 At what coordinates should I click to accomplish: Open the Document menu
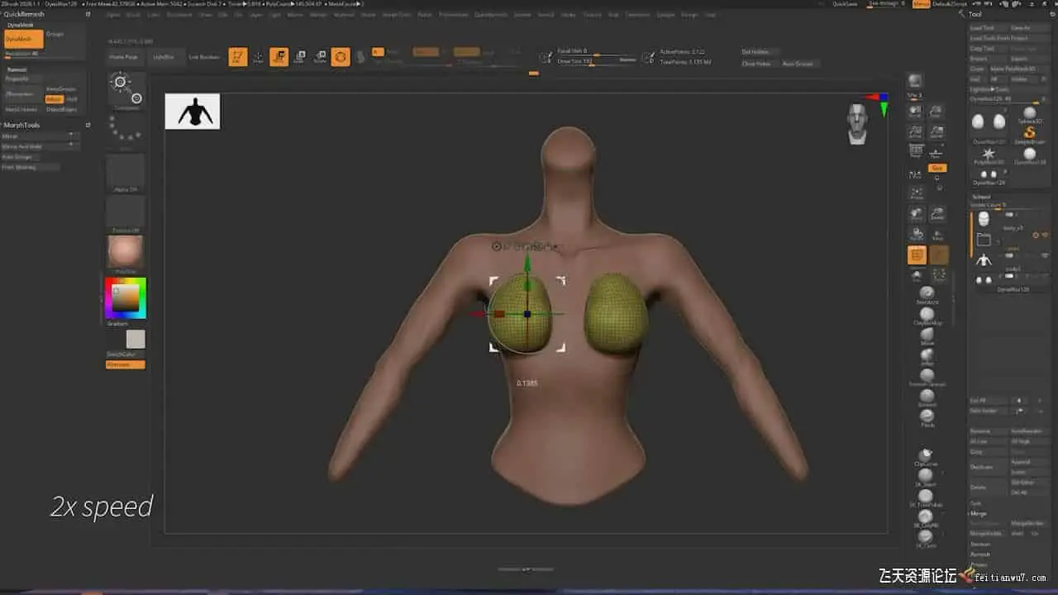tap(179, 14)
